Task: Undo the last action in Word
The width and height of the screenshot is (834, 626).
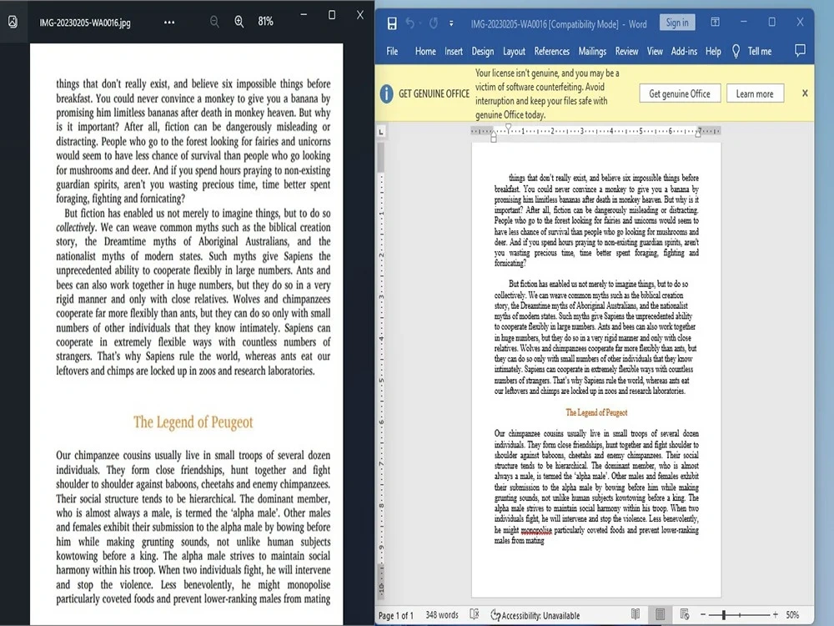Action: point(410,23)
